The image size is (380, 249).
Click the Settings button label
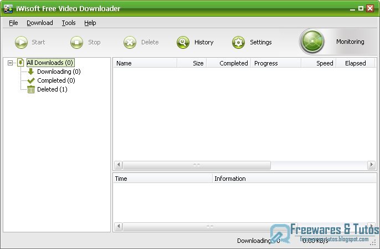[x=261, y=42]
